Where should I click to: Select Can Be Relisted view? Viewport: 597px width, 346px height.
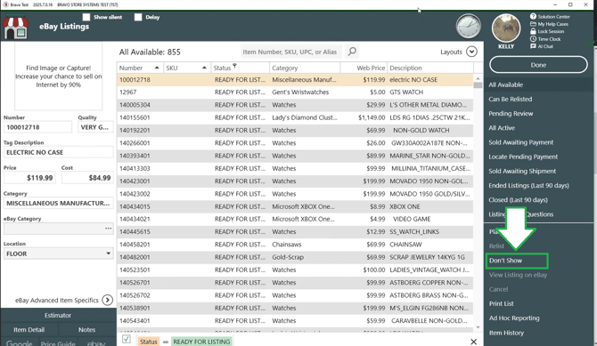[x=511, y=100]
